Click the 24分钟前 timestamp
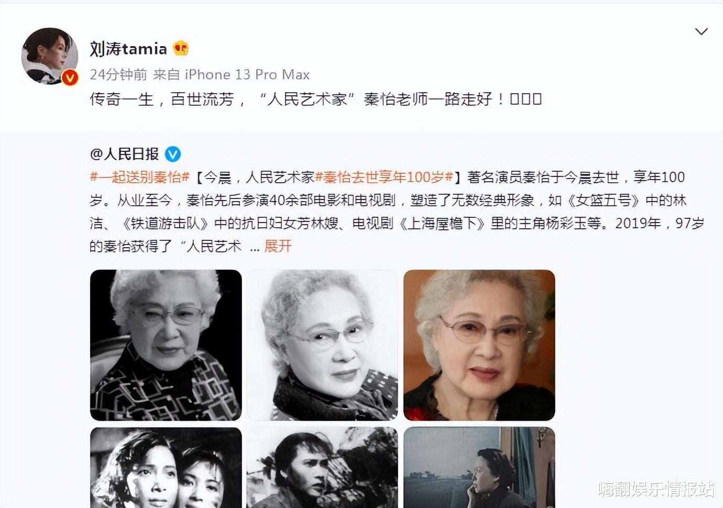The image size is (723, 508). point(118,74)
